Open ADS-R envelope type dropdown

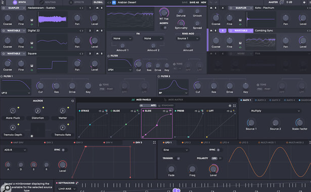point(15,150)
